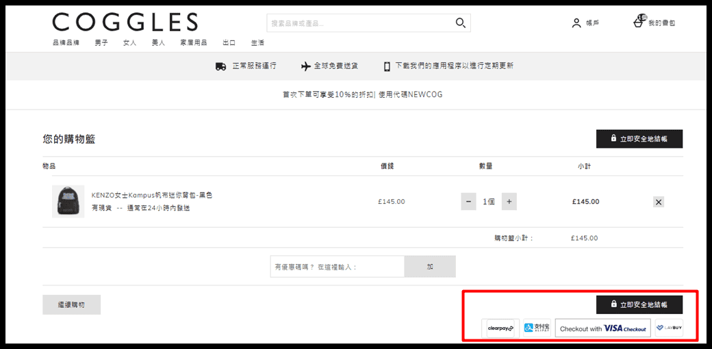Open the 男子 menu
The image size is (712, 349).
[x=101, y=42]
